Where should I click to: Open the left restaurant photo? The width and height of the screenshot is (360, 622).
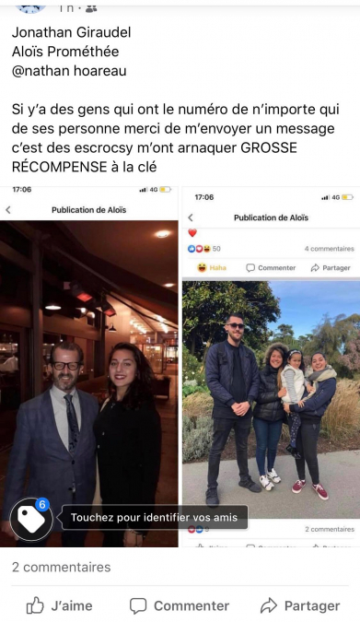[x=88, y=383]
